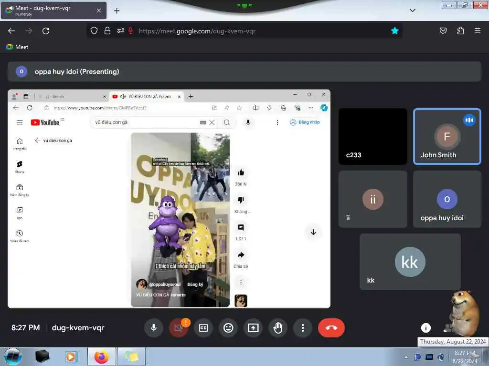The image size is (489, 366).
Task: Click the Đăng ký subscribe button
Action: click(x=195, y=284)
